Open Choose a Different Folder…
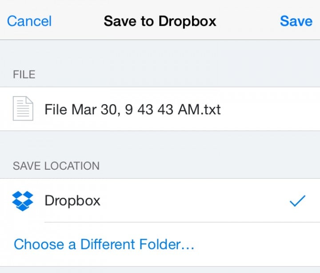Viewport: 320px width, 273px height. point(104,244)
